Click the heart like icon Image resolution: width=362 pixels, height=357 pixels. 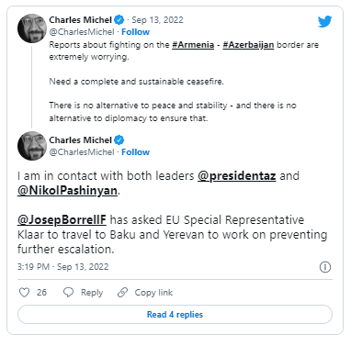click(x=25, y=292)
